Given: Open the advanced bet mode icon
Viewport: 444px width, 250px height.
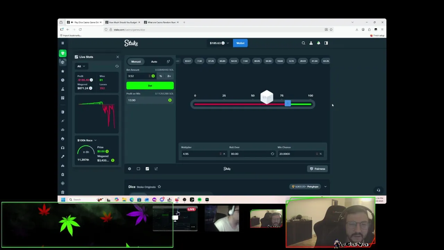Looking at the screenshot, I should [168, 61].
